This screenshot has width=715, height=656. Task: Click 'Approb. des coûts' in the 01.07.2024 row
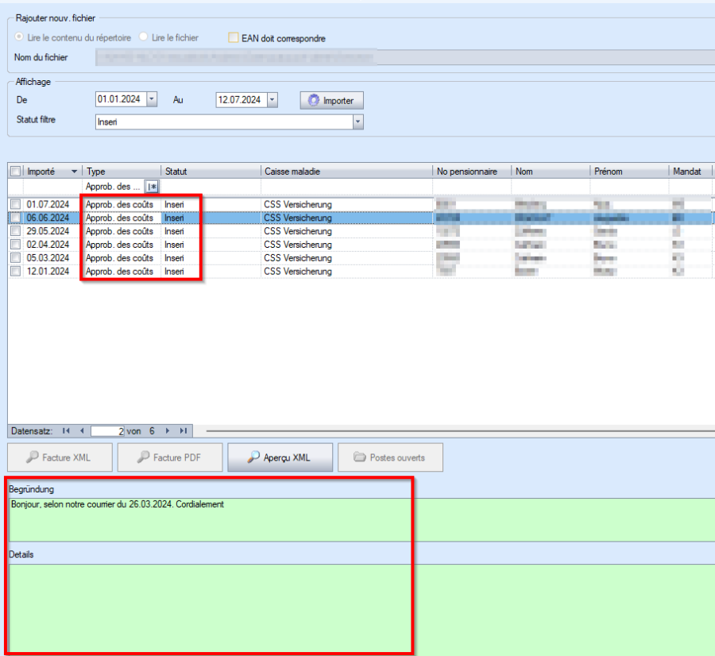point(119,204)
